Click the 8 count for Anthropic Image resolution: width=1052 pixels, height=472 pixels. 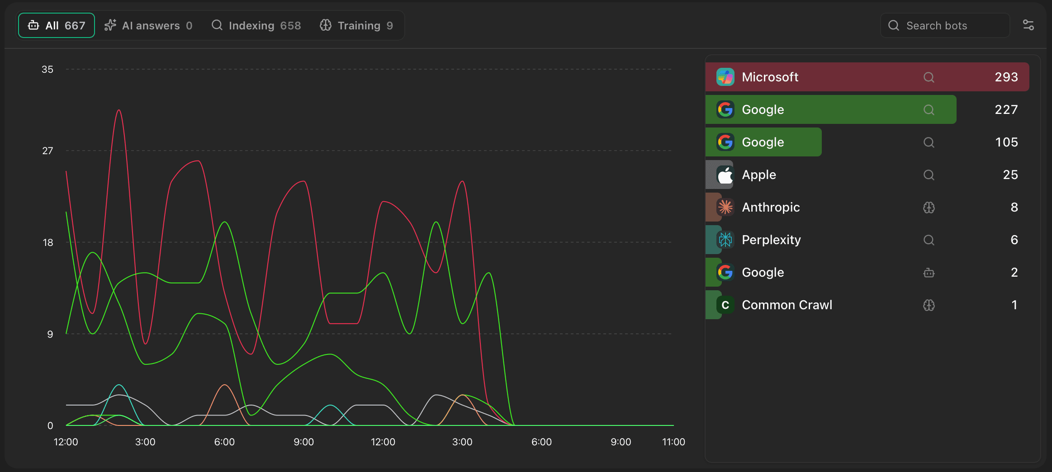pyautogui.click(x=1014, y=207)
